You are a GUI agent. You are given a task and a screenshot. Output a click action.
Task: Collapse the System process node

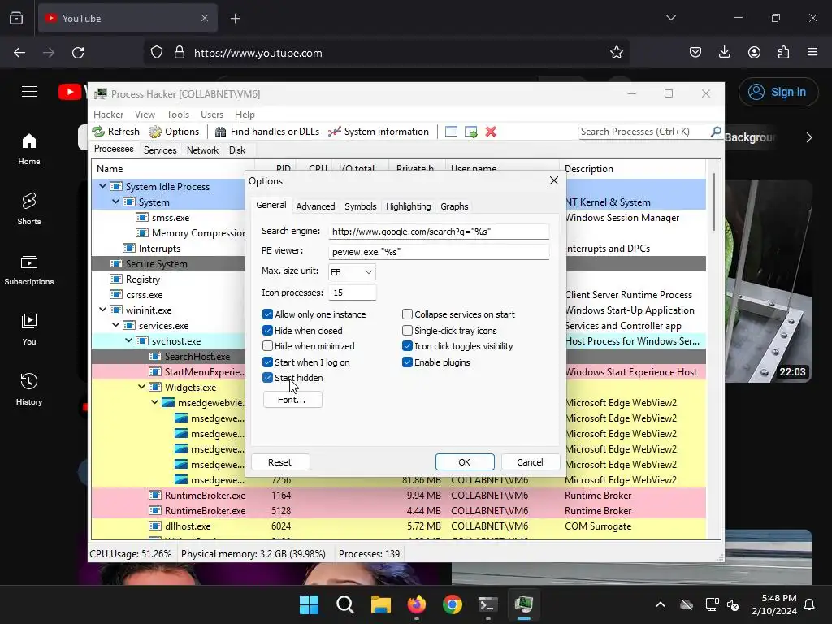[x=115, y=201]
